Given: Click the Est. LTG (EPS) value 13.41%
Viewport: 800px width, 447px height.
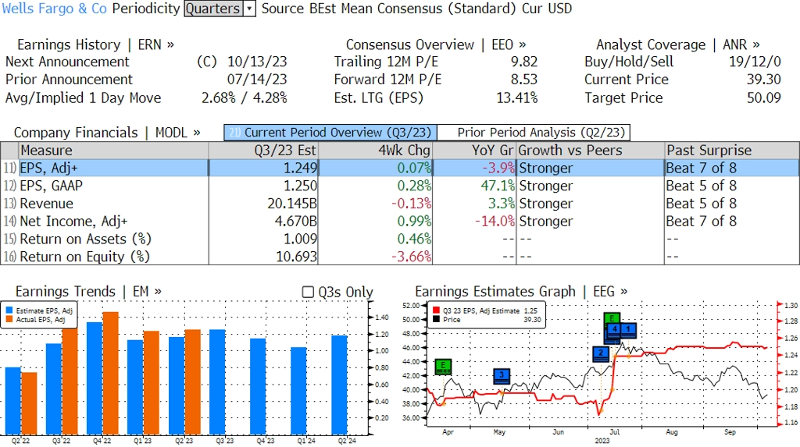Looking at the screenshot, I should click(517, 98).
